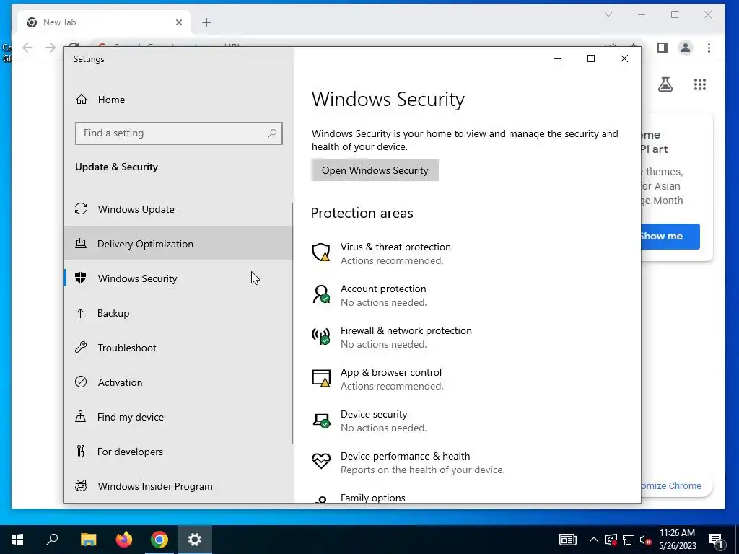
Task: Click the Windows Update sync icon
Action: (x=81, y=208)
